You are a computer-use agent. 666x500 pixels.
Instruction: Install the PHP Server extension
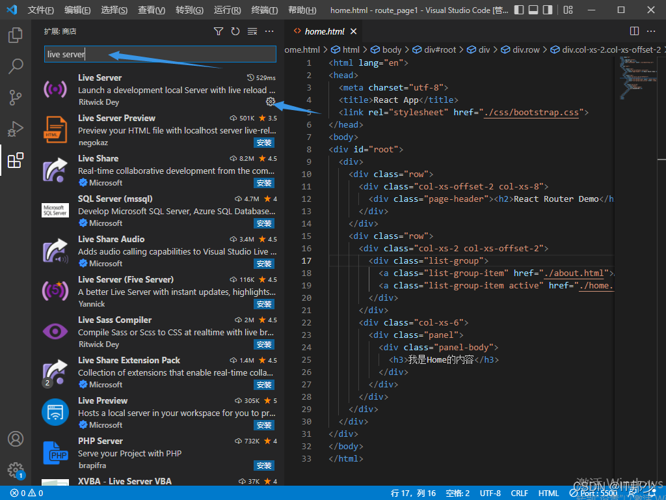coord(264,466)
